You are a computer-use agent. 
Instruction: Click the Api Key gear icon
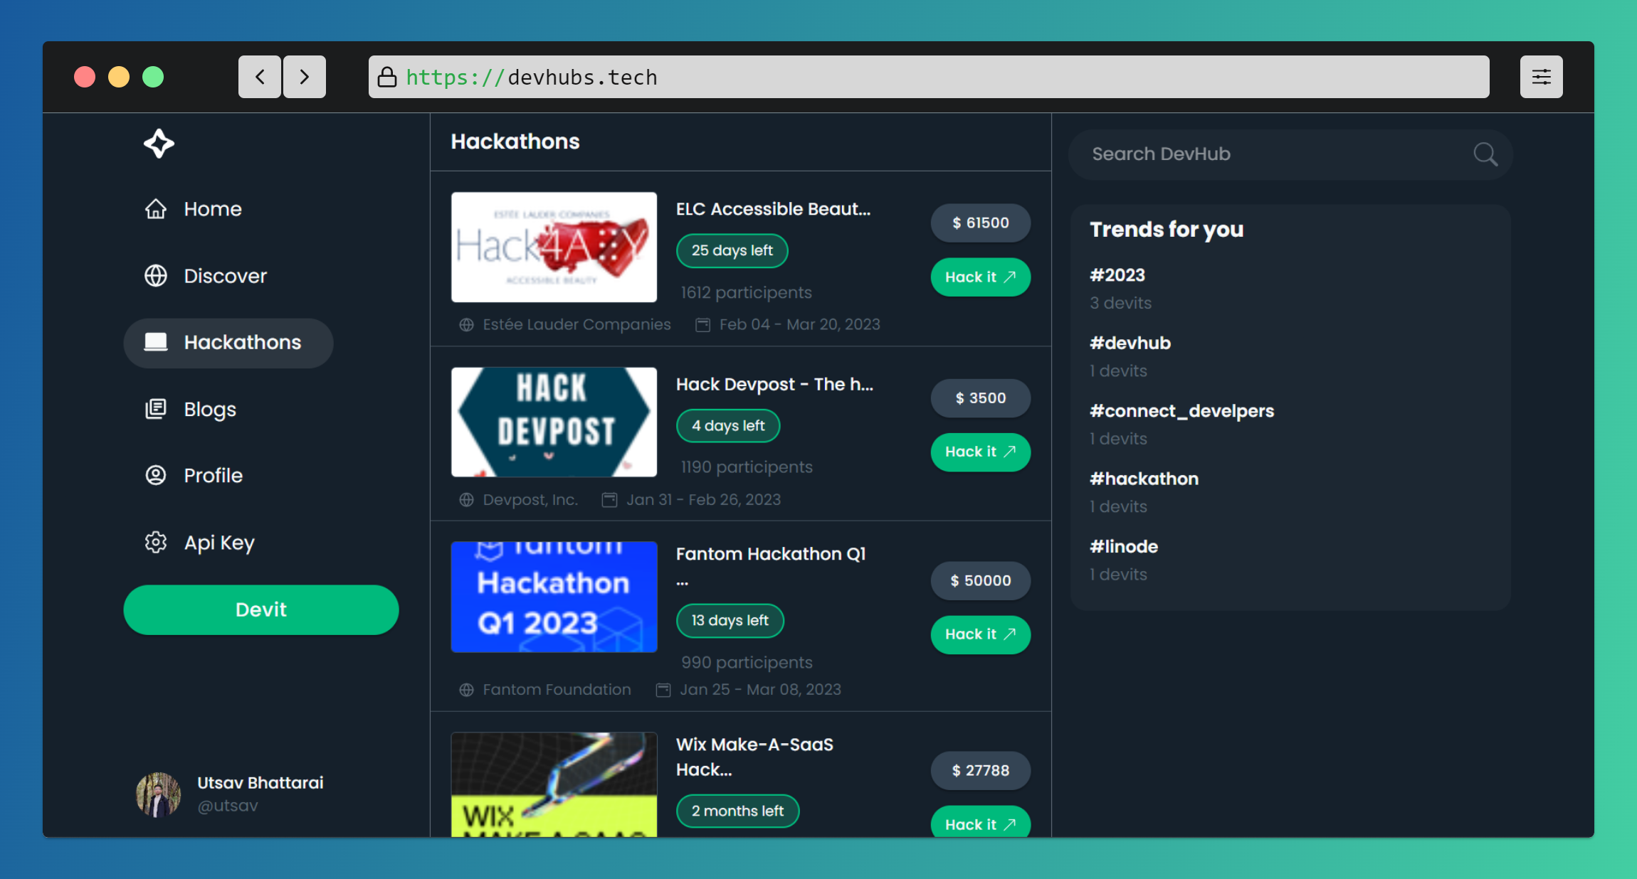pyautogui.click(x=156, y=543)
